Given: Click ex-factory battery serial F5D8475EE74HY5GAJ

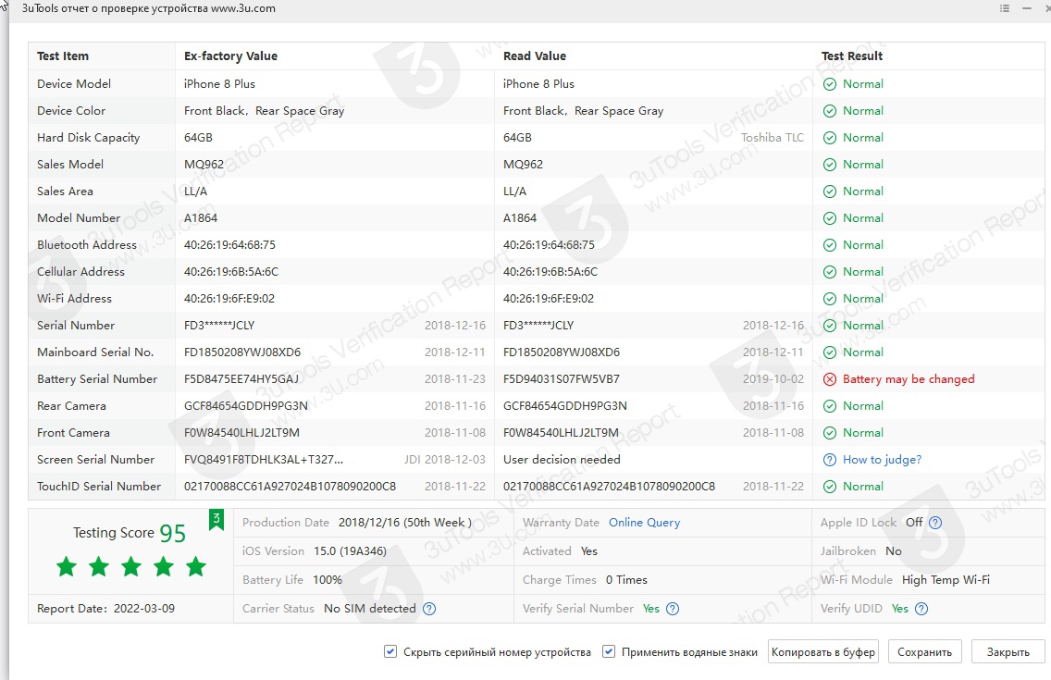Looking at the screenshot, I should [241, 379].
